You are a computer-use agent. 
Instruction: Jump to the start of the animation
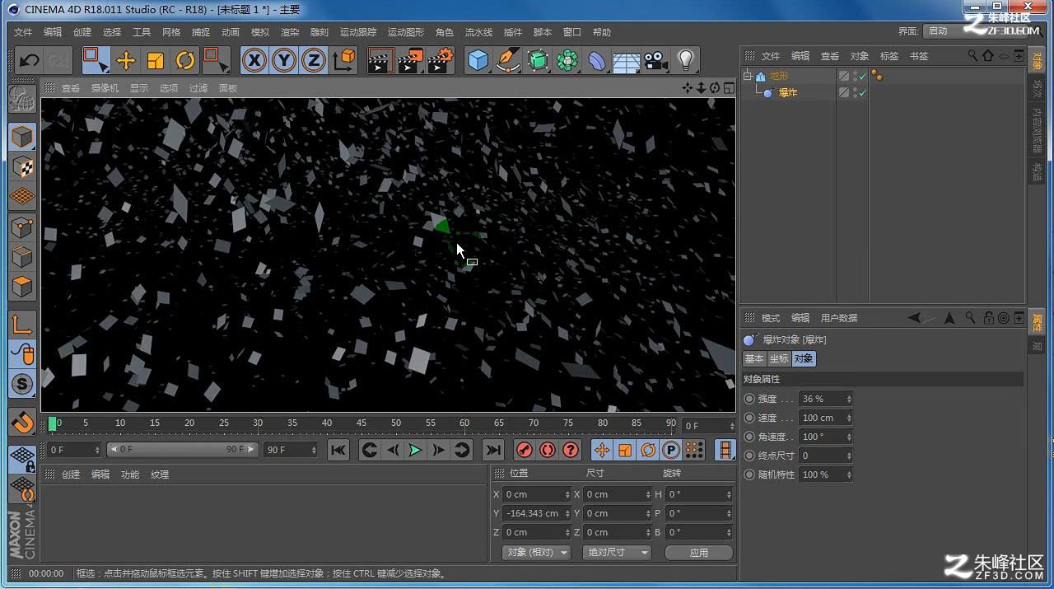click(x=338, y=450)
